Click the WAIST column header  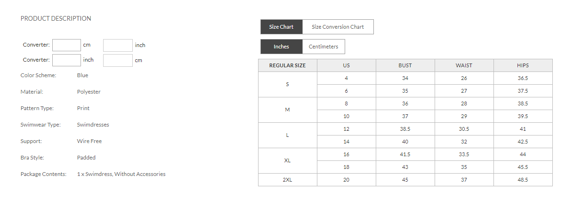pos(464,65)
